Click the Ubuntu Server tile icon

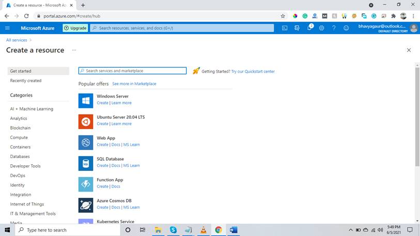tap(86, 122)
